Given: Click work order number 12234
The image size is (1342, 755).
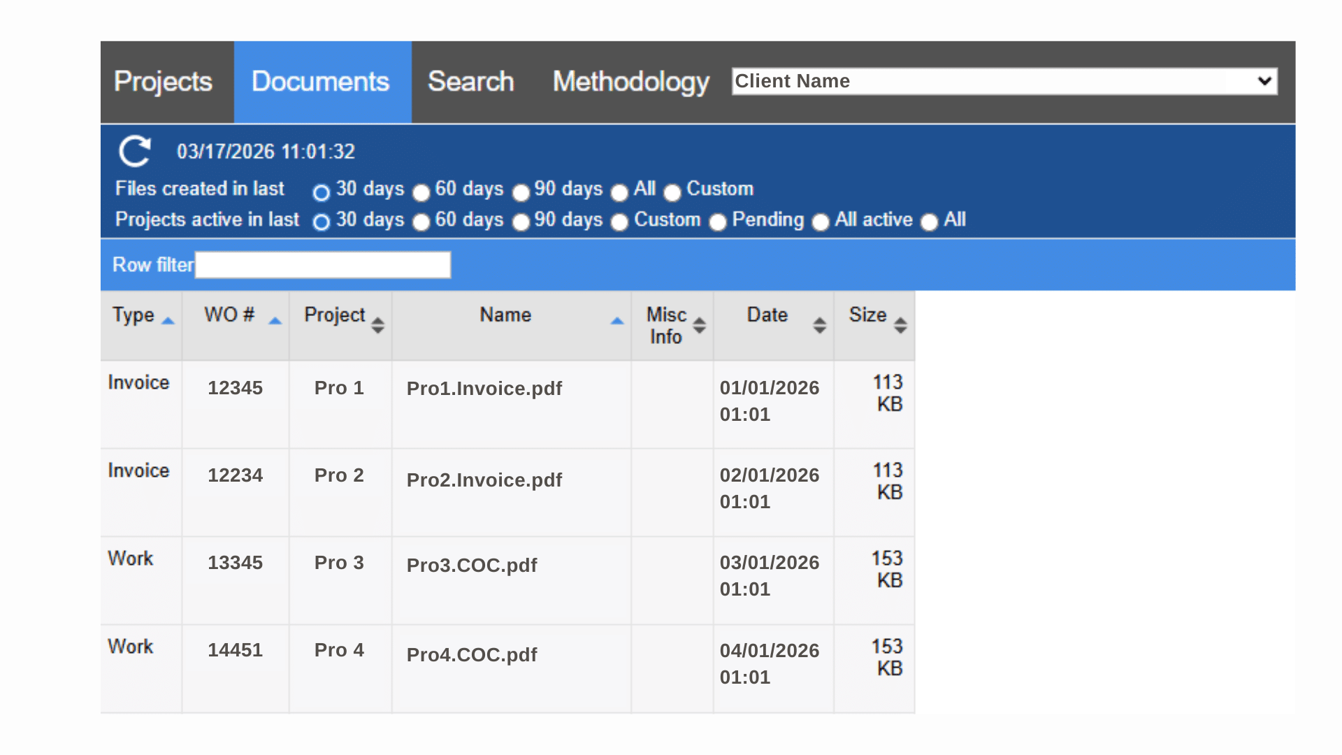Looking at the screenshot, I should 235,475.
